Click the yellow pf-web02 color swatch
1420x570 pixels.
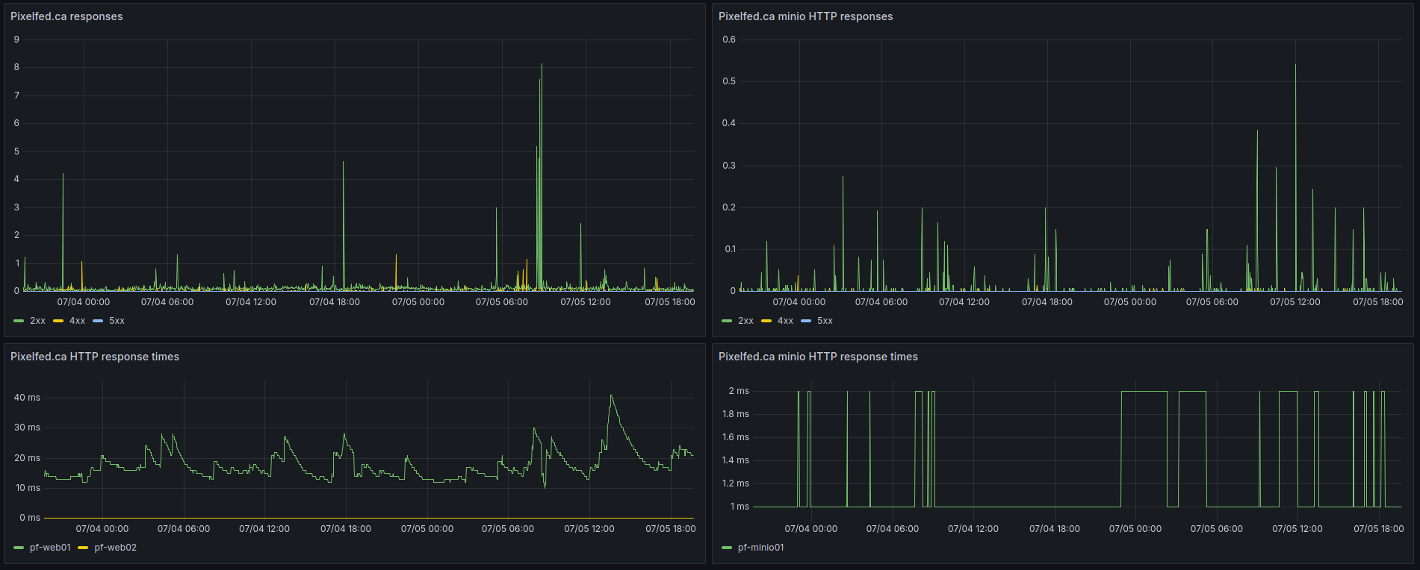(83, 548)
